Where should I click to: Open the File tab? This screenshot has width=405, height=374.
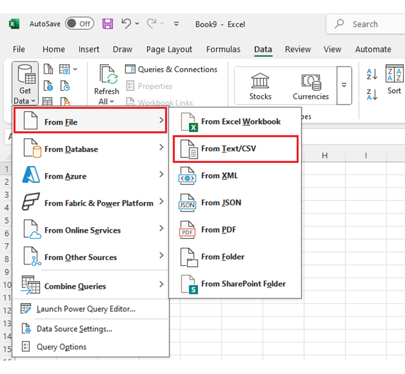pos(19,49)
